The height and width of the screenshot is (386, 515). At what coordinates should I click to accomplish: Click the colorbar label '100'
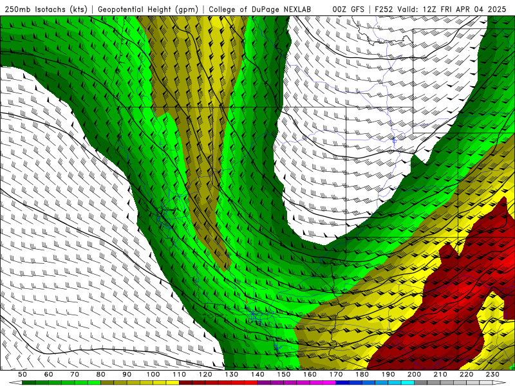153,374
